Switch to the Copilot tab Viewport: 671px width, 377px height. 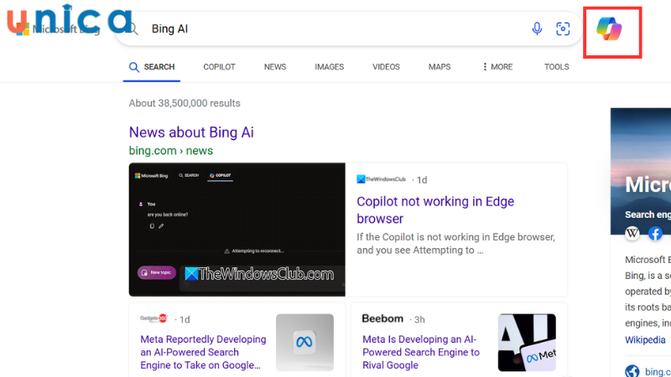tap(219, 67)
